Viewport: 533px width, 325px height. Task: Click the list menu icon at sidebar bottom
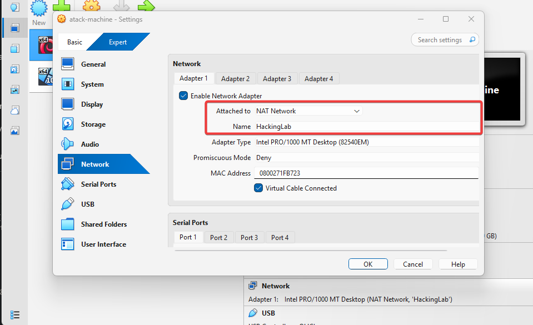[14, 315]
